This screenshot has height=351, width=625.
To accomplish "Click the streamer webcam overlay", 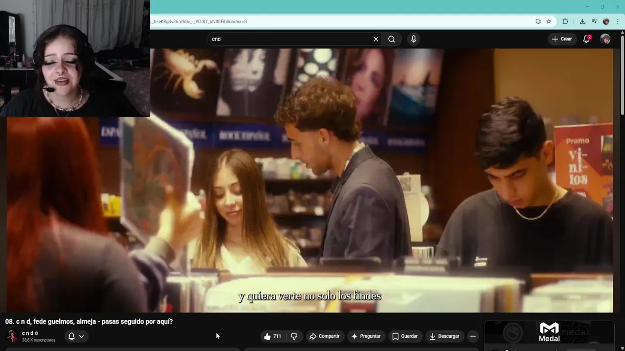I will 75,58.
